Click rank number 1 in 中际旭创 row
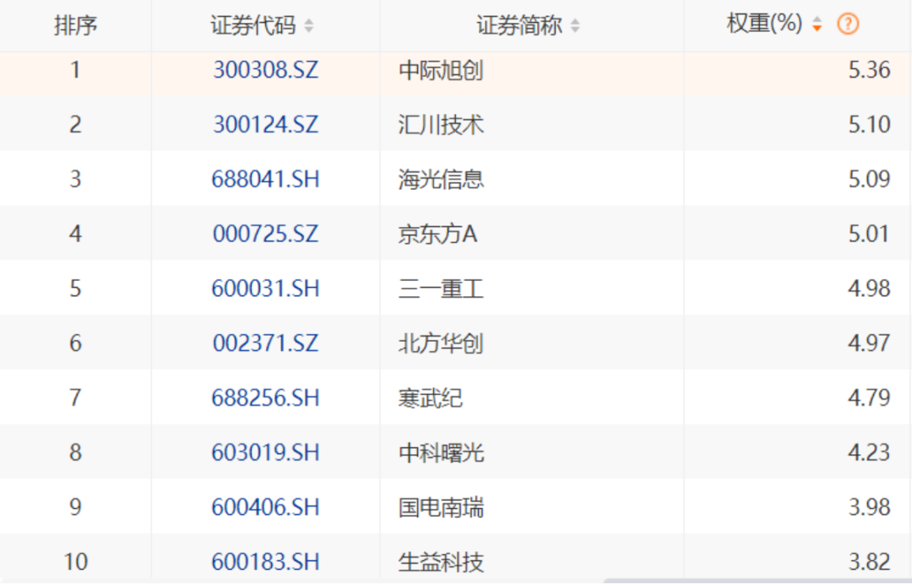Image resolution: width=912 pixels, height=584 pixels. point(75,70)
